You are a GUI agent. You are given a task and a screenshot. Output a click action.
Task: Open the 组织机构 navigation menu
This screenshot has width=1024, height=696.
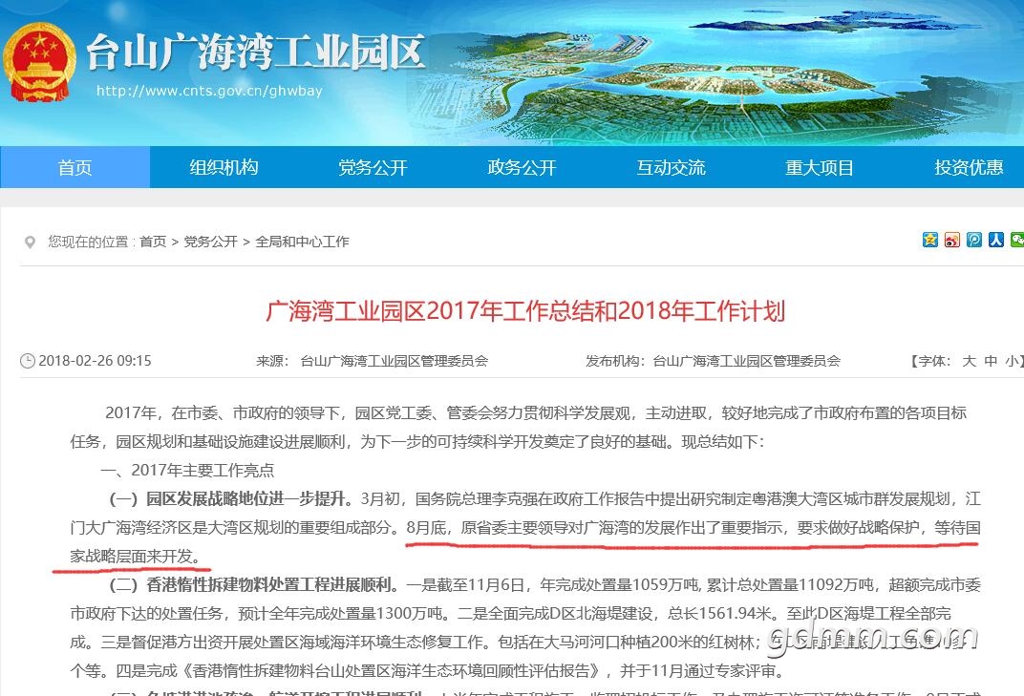(x=224, y=168)
